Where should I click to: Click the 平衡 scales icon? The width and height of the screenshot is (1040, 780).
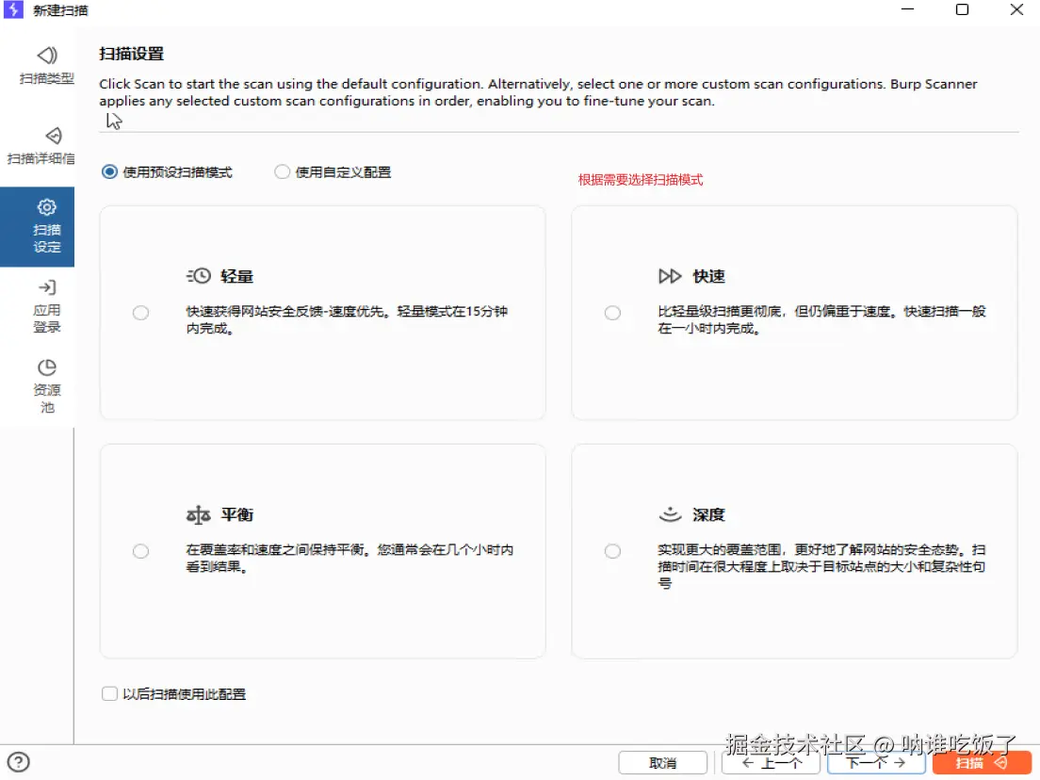(198, 514)
